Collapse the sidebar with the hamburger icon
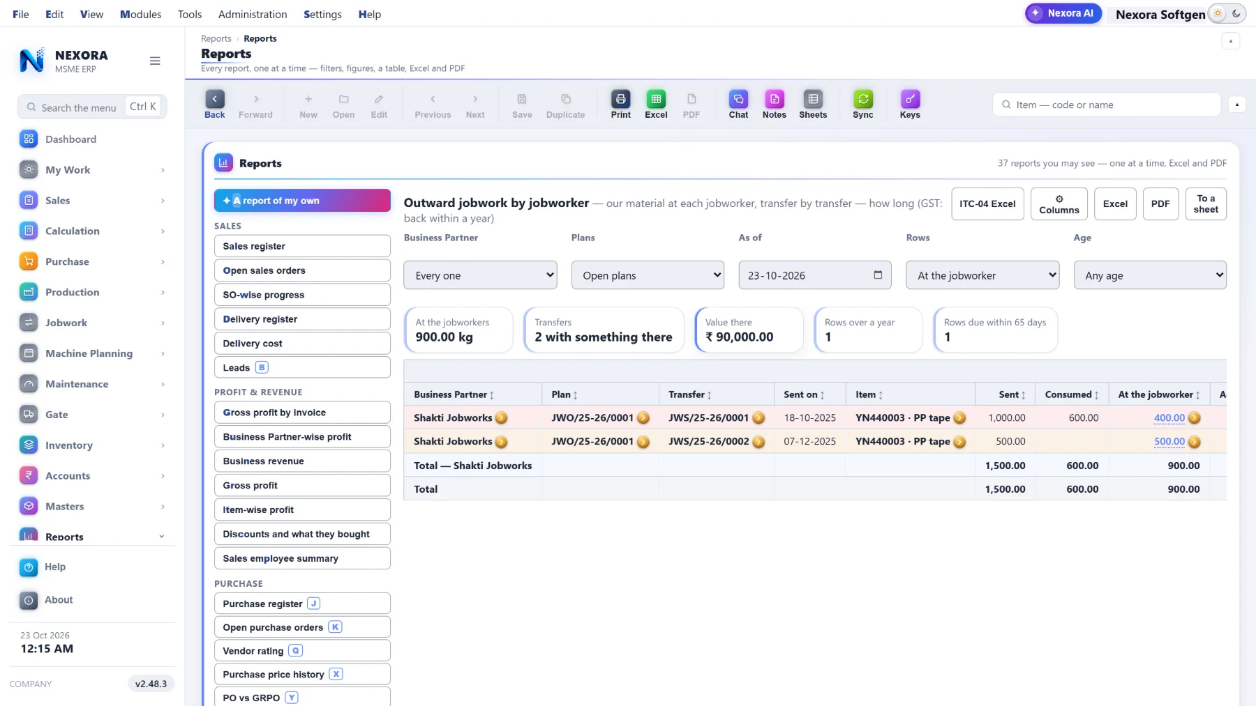 click(155, 61)
